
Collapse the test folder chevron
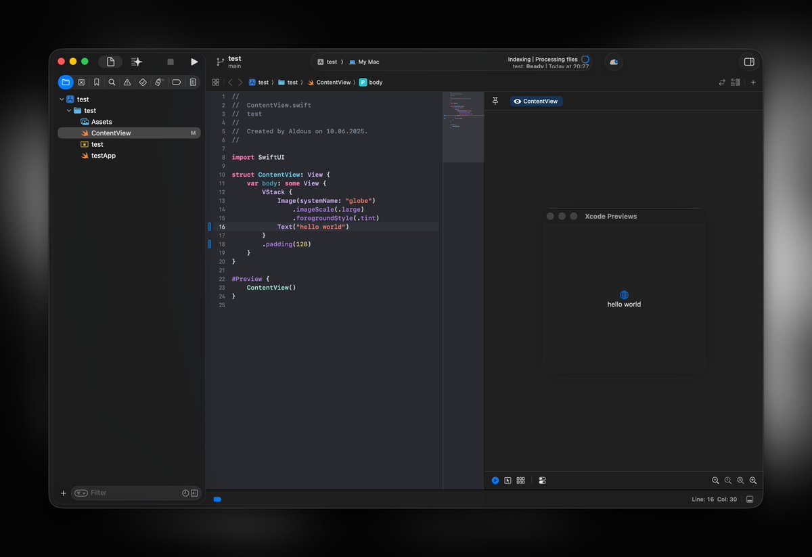click(69, 110)
